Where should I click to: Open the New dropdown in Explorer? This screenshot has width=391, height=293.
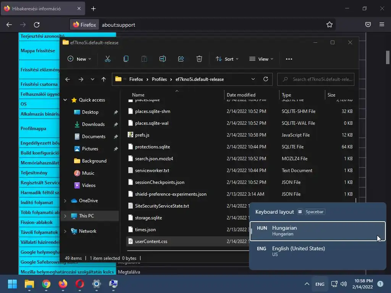coord(79,59)
